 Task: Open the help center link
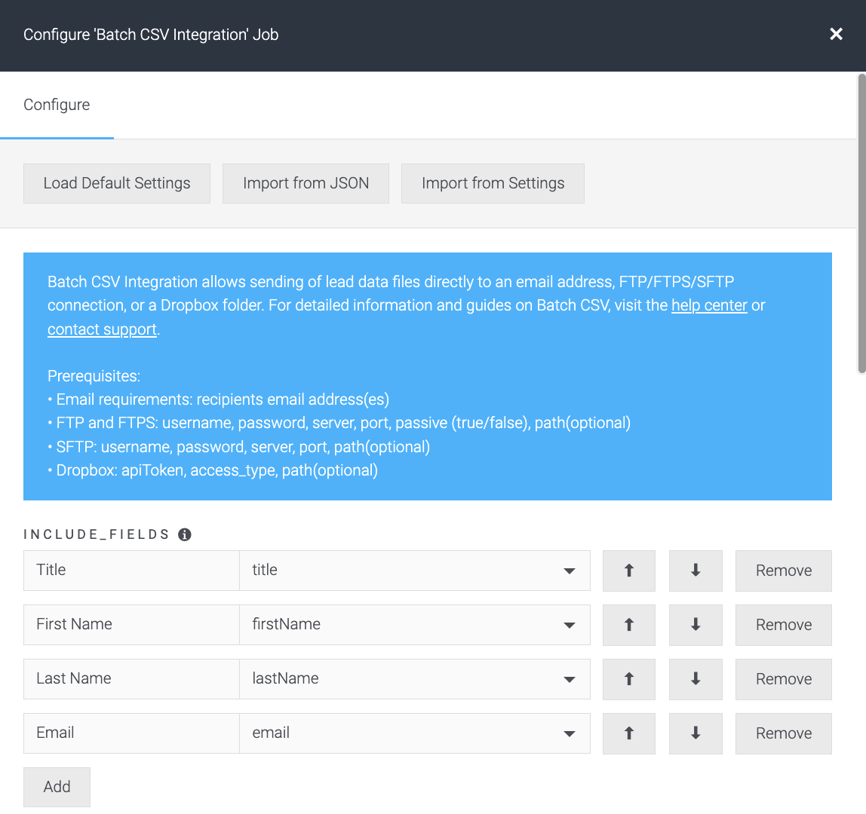(709, 305)
